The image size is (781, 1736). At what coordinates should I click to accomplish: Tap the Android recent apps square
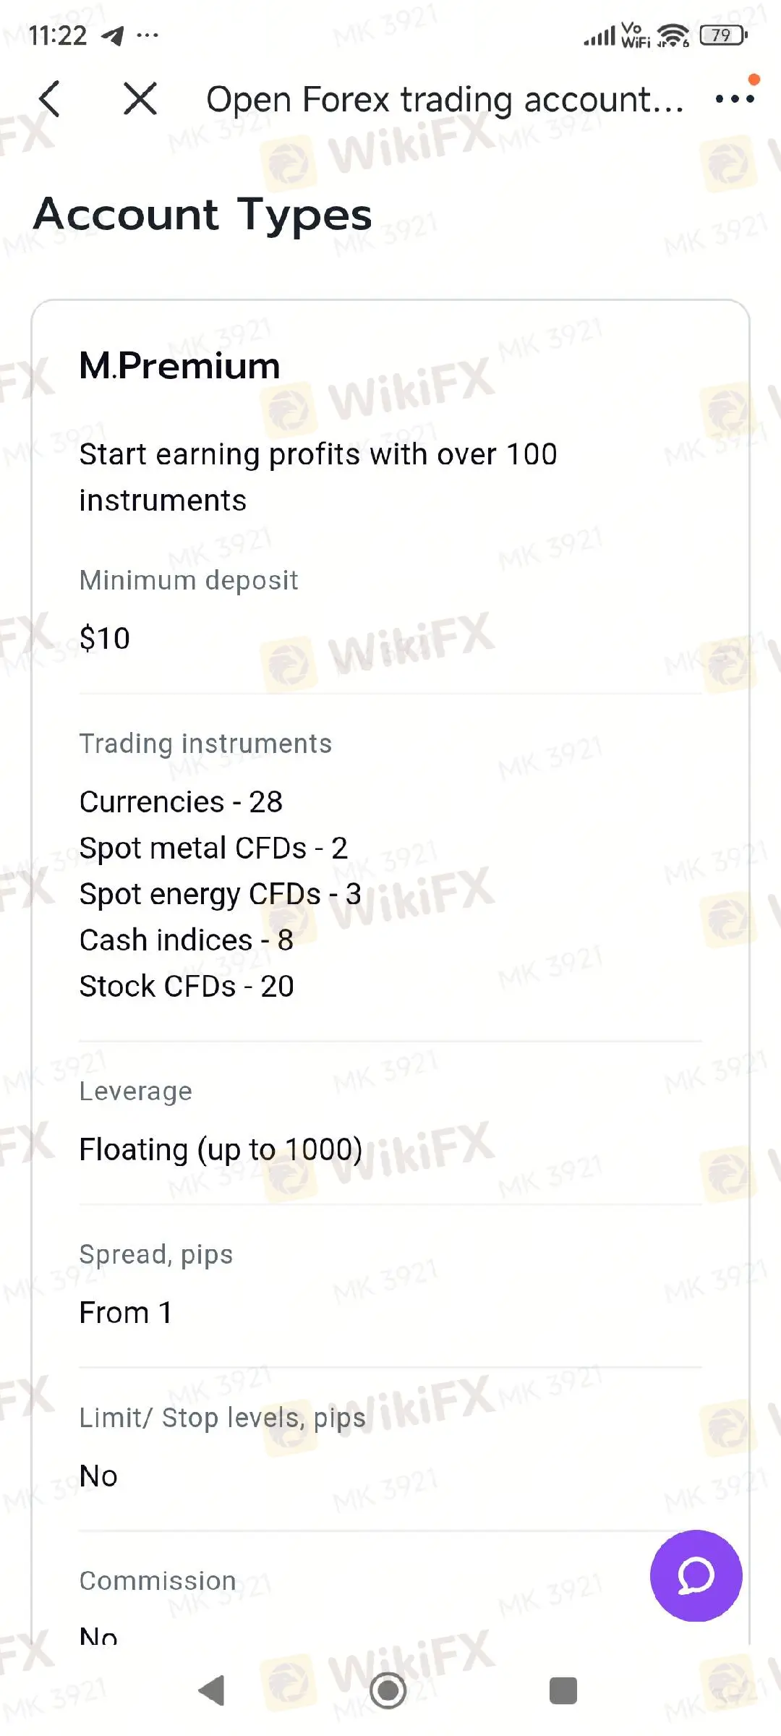[563, 1691]
